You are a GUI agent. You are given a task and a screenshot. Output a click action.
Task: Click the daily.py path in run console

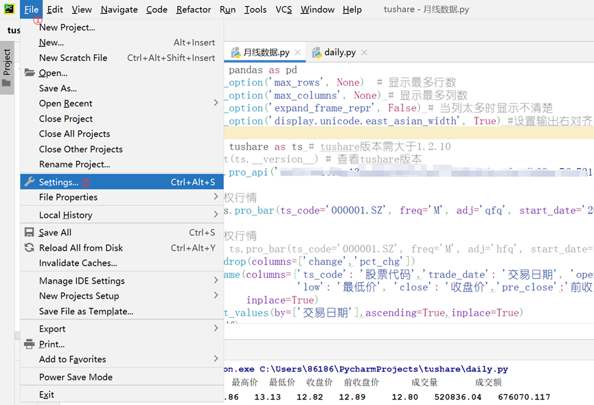(x=384, y=369)
